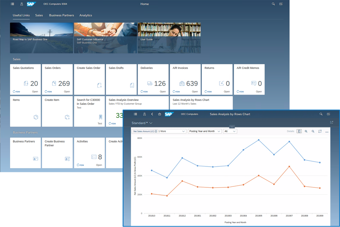Open the All filter dropdown
The image size is (340, 227).
(230, 131)
